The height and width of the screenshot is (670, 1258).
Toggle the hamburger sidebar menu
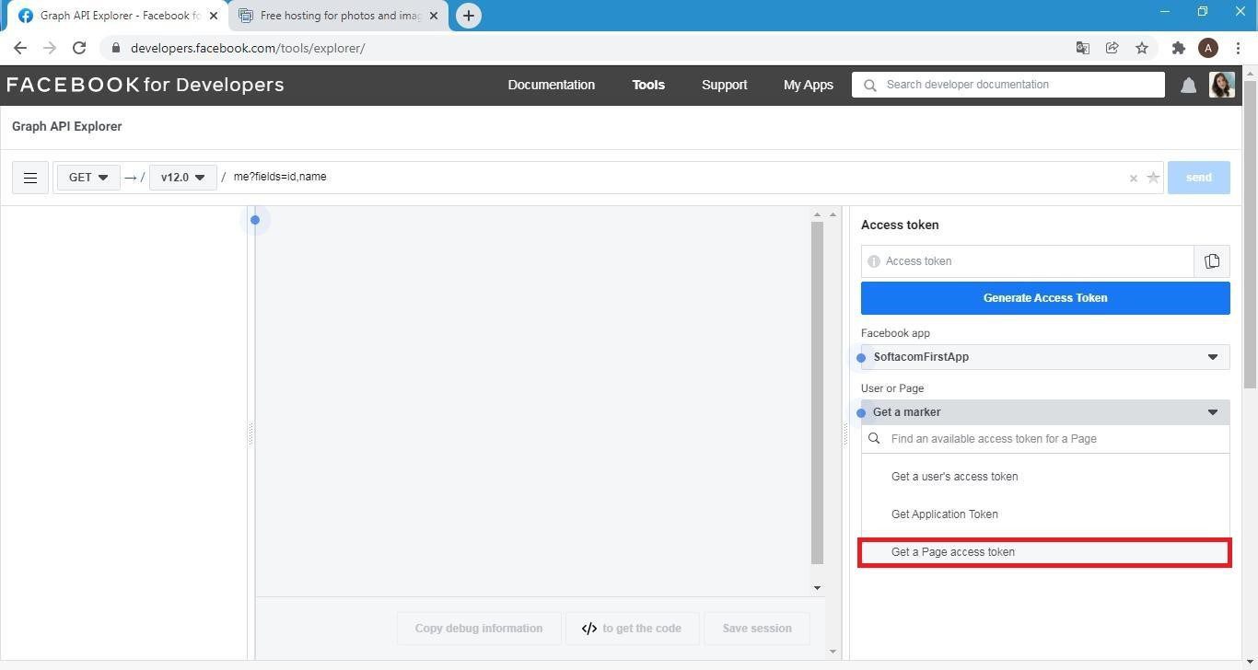pos(30,178)
